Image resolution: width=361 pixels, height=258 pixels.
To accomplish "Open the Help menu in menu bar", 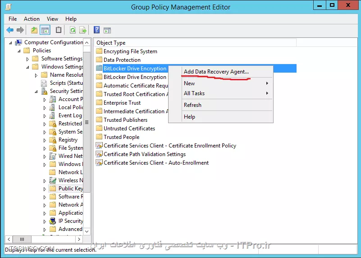I will point(71,19).
